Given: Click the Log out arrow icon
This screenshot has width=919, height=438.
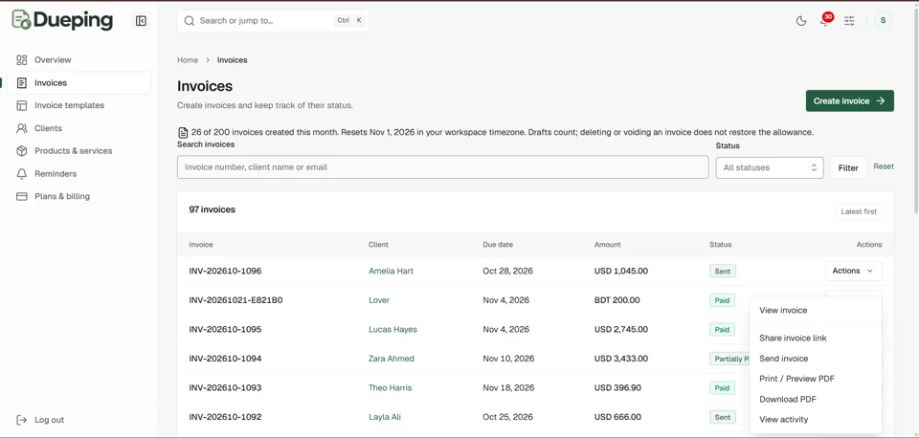Looking at the screenshot, I should pos(22,420).
